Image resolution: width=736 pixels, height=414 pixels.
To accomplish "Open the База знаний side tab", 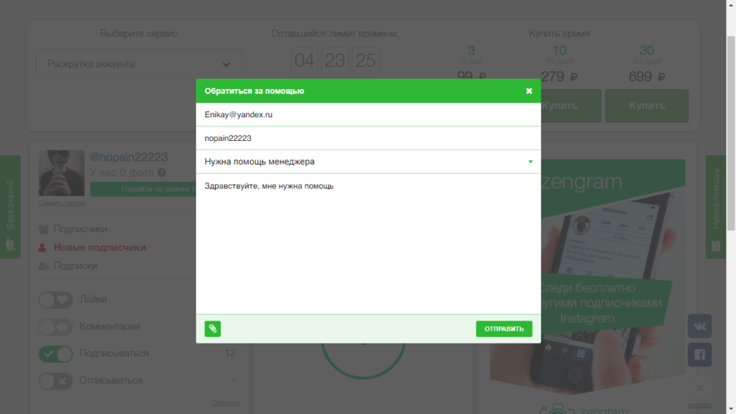I will coord(10,207).
